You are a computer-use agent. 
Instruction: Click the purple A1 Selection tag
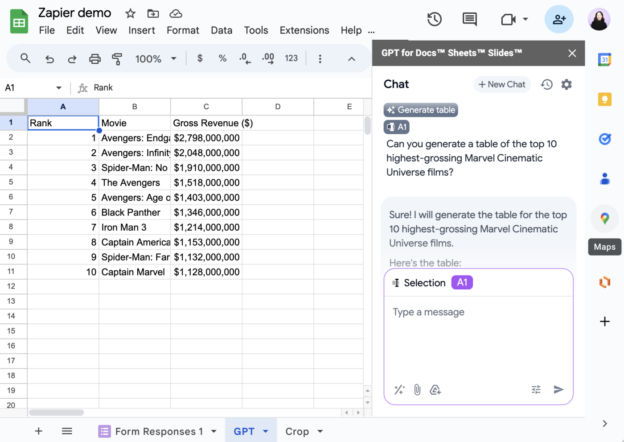point(462,282)
